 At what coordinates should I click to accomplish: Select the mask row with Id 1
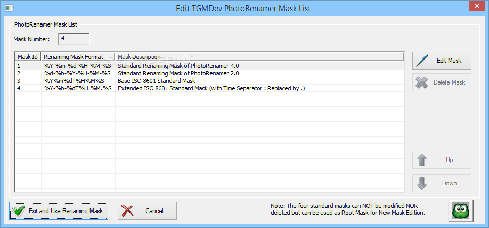(x=209, y=66)
